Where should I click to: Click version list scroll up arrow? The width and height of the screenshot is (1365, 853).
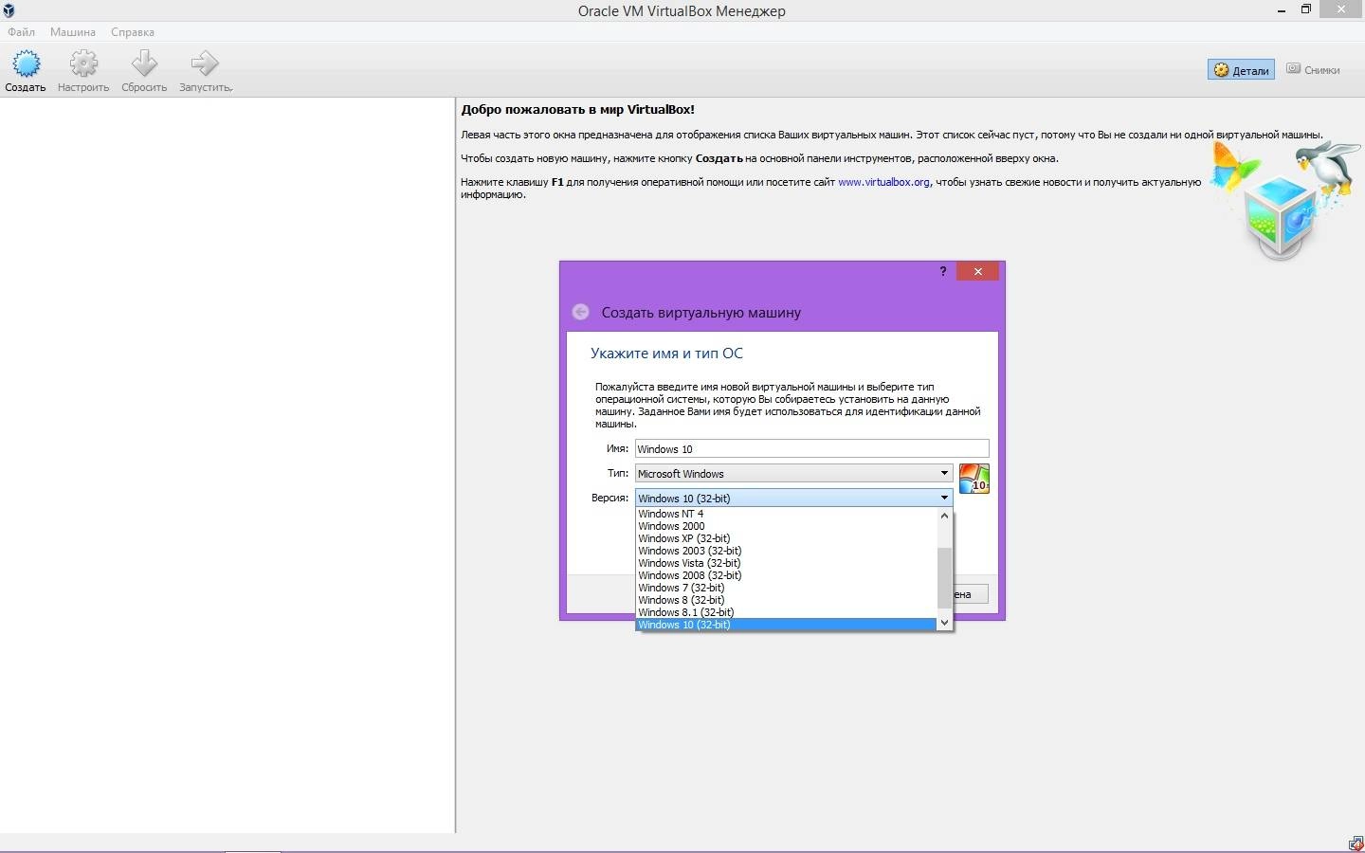[944, 516]
